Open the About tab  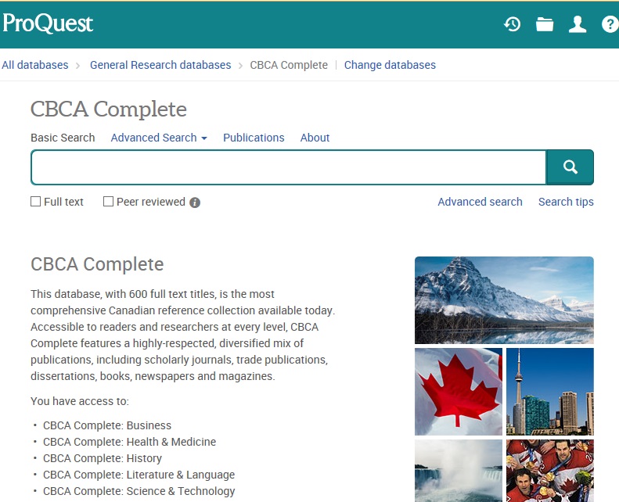coord(315,138)
